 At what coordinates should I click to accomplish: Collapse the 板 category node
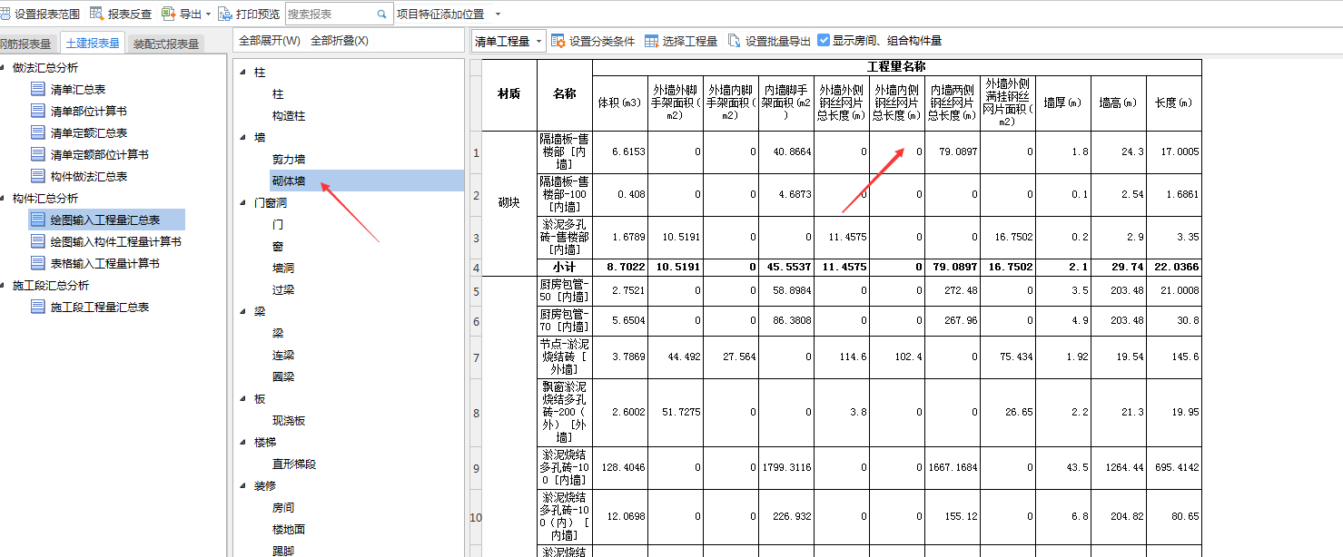(242, 399)
